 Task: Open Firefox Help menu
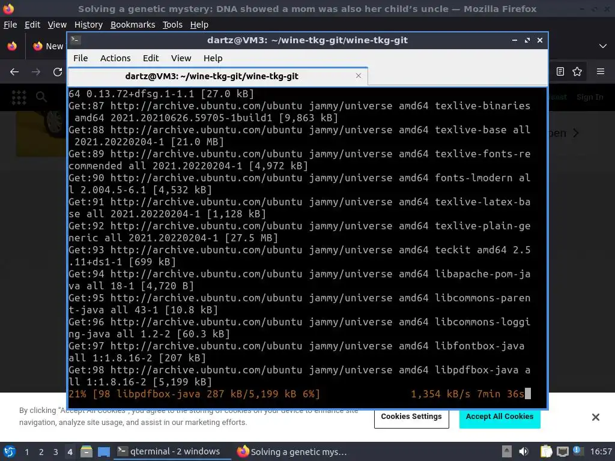(199, 25)
